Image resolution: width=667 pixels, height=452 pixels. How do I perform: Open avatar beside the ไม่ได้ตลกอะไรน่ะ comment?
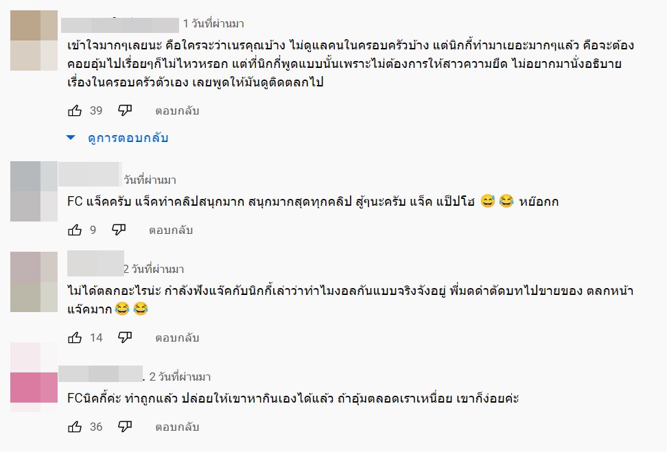pyautogui.click(x=34, y=282)
